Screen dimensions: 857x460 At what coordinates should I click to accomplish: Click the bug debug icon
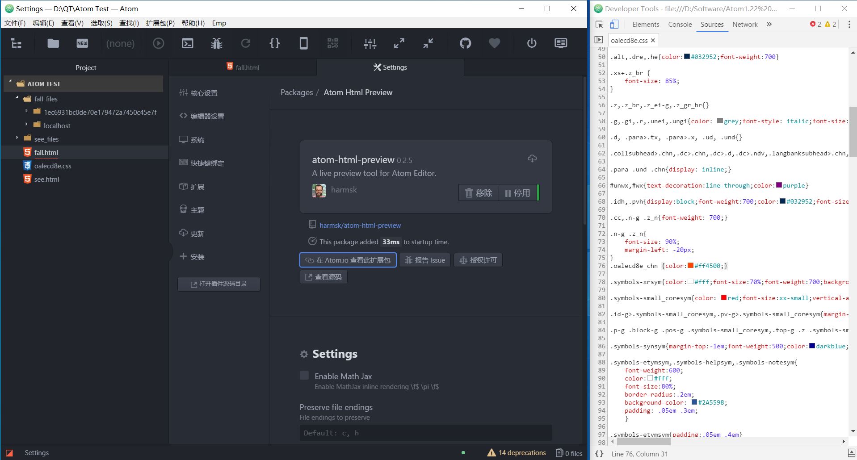click(x=217, y=43)
